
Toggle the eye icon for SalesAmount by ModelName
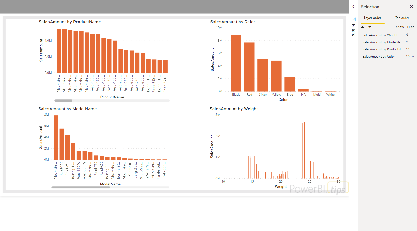(407, 42)
